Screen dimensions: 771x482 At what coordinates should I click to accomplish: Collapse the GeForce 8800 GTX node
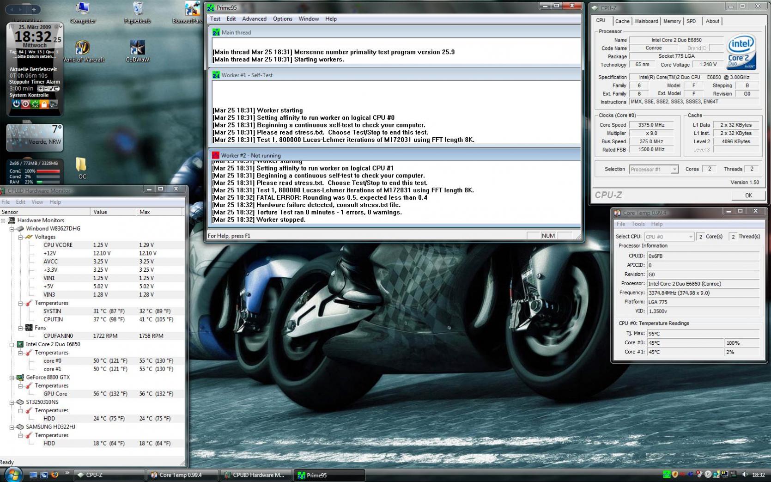click(12, 378)
